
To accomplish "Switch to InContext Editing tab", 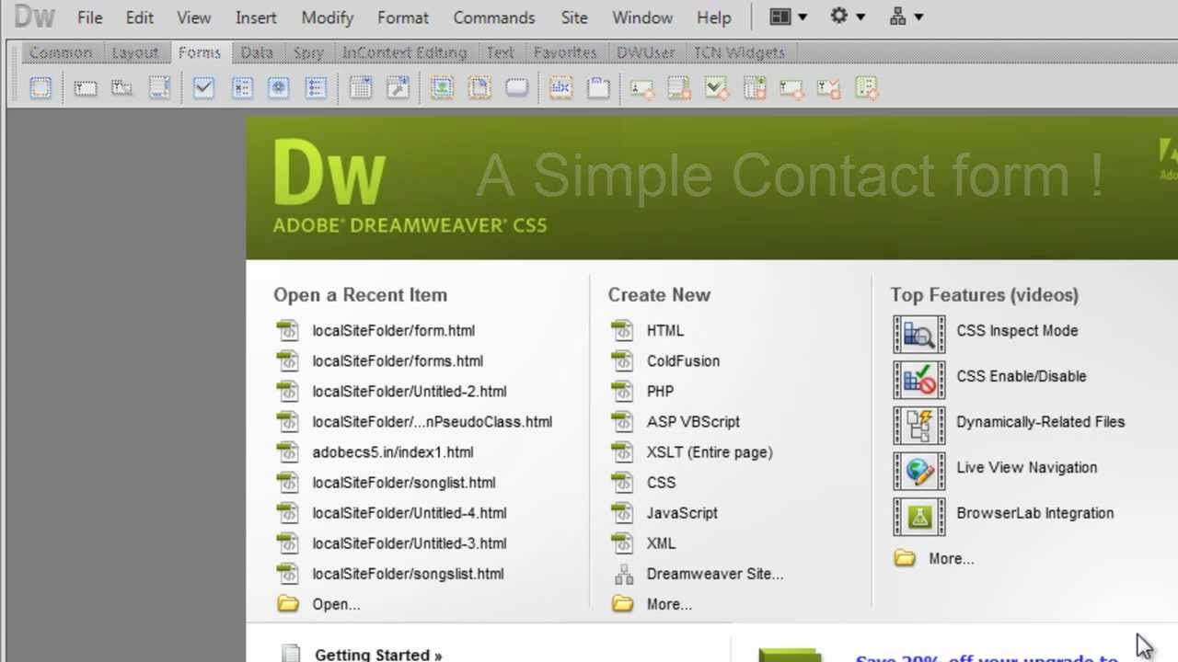I will pyautogui.click(x=405, y=52).
